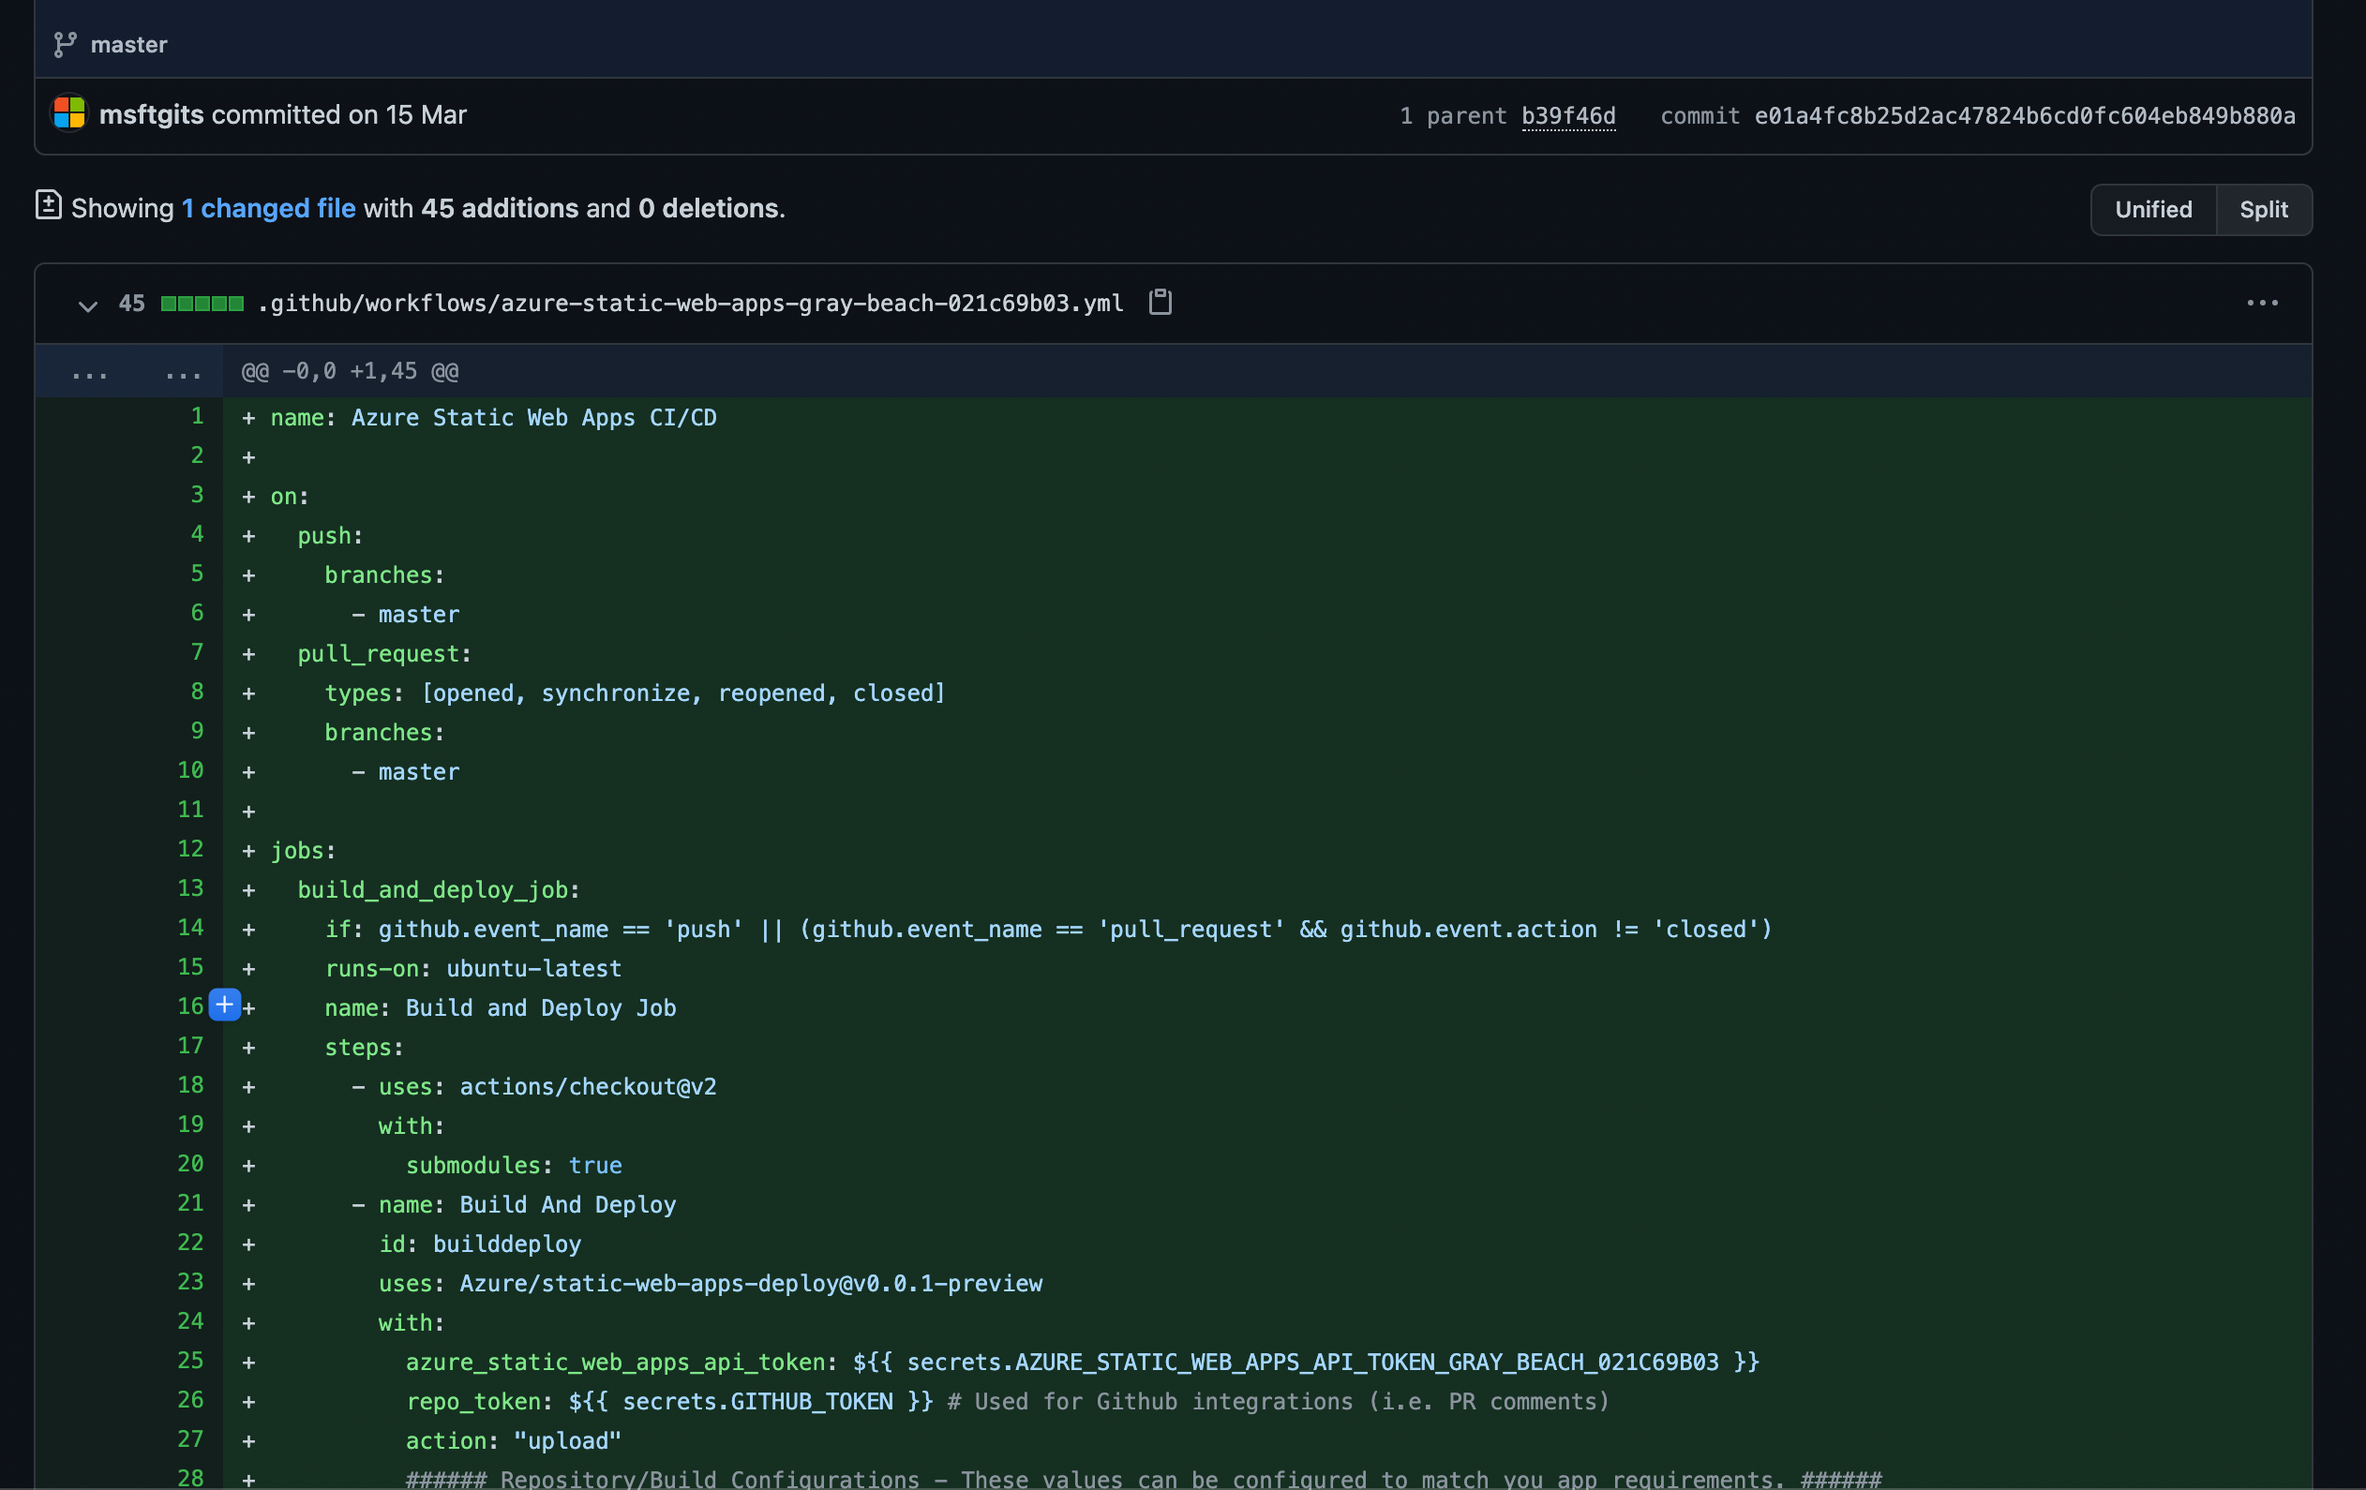Screen dimensions: 2366x1490
Task: Click the azure-static-web-apps yml filename
Action: click(690, 303)
